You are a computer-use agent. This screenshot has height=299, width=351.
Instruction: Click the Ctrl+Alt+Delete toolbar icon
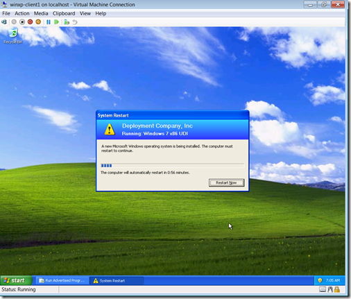click(4, 22)
